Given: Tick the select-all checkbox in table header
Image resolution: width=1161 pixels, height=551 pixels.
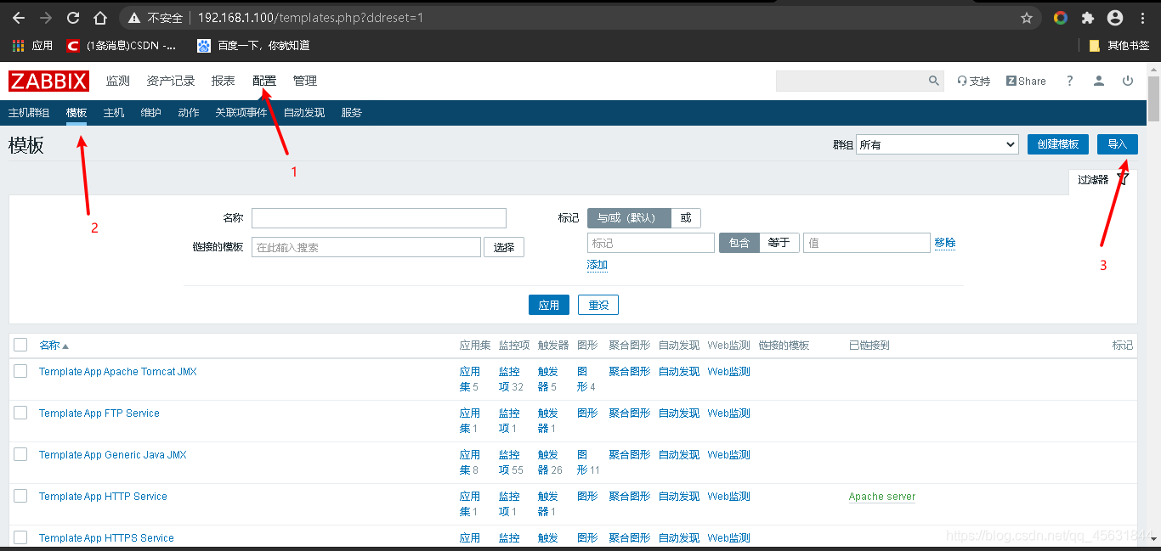Looking at the screenshot, I should (x=20, y=345).
